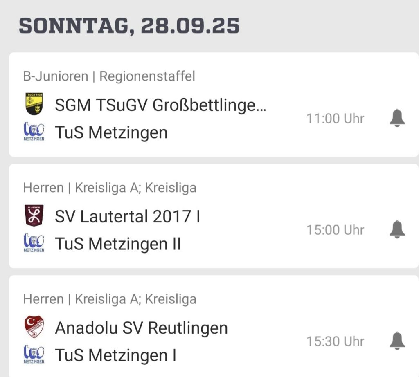Enable notification bell for 11:00 Uhr match
419x377 pixels.
click(396, 119)
